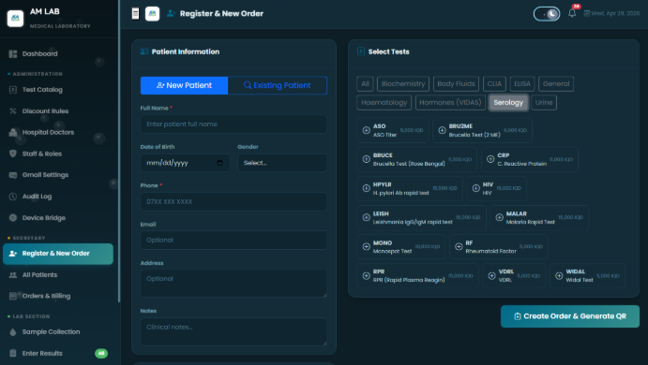Open notifications bell
Viewport: 648px width, 365px height.
[572, 13]
